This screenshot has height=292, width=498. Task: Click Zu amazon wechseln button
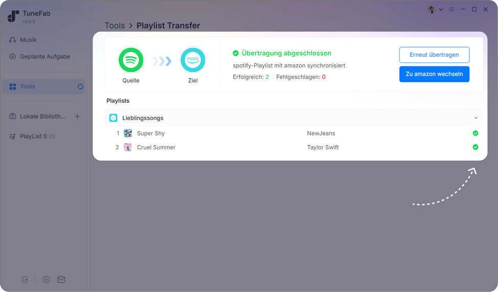tap(434, 74)
